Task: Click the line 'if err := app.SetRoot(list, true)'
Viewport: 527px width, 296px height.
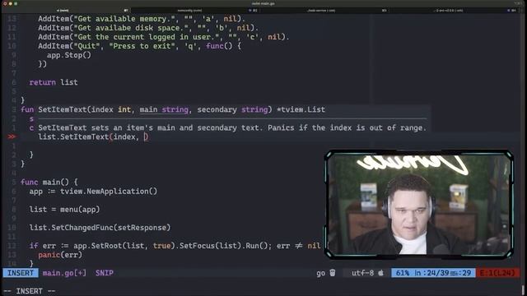Action: click(175, 245)
